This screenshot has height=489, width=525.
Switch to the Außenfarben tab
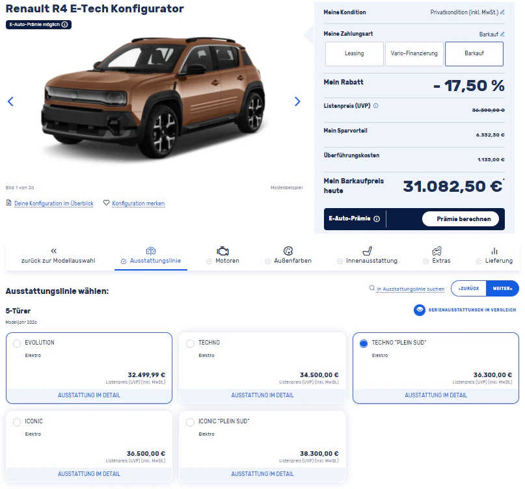288,256
